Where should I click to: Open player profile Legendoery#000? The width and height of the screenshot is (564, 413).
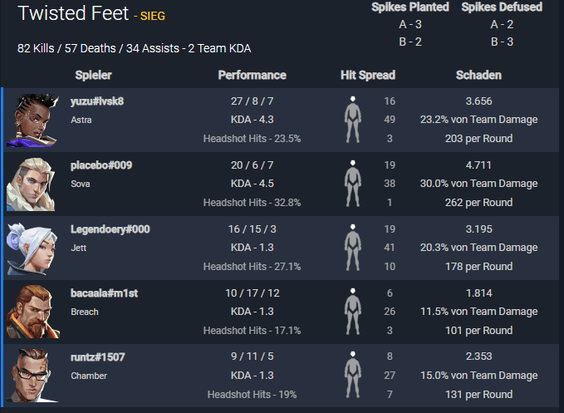(110, 229)
